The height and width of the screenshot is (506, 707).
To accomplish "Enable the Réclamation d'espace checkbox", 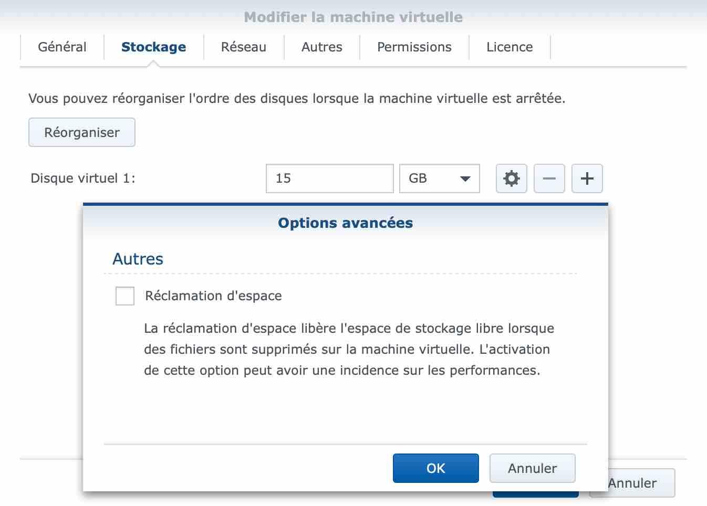I will 125,296.
